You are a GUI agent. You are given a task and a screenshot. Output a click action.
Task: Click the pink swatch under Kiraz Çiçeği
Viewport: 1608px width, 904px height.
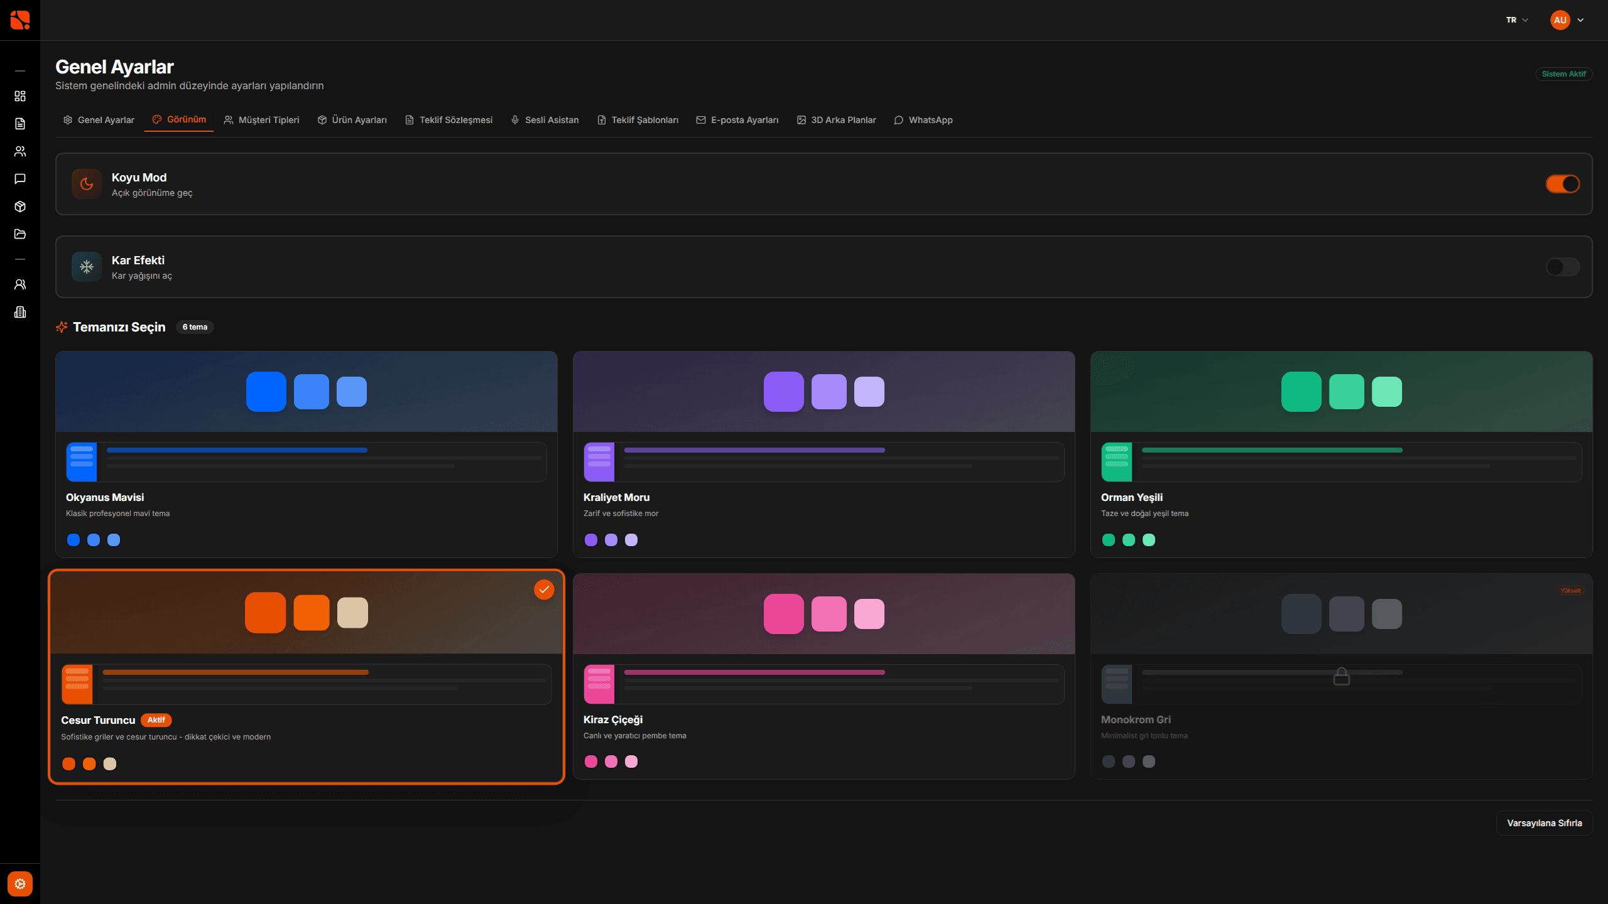(x=591, y=761)
